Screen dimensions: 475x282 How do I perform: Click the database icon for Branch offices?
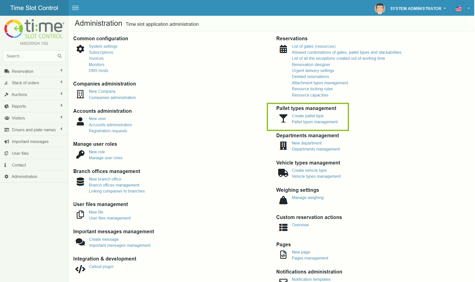tap(80, 182)
